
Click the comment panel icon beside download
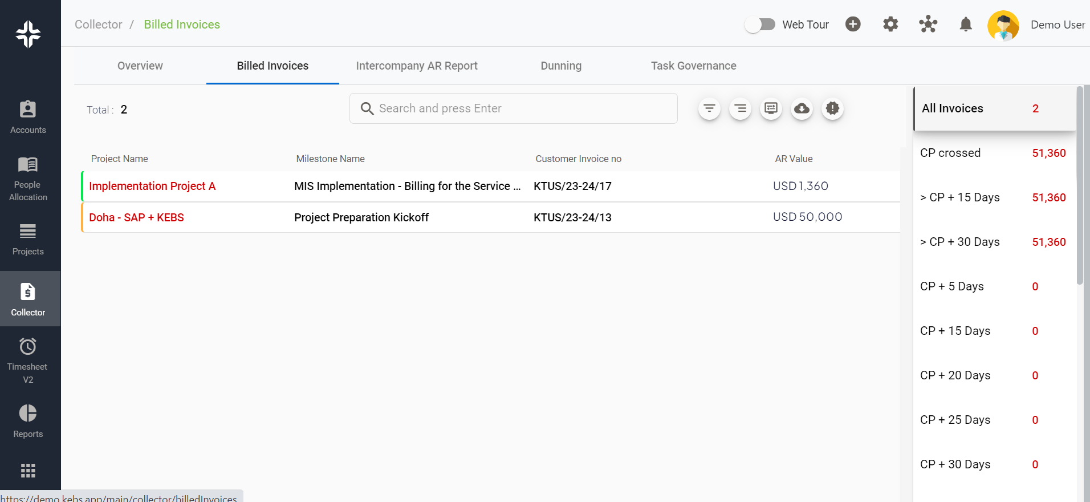tap(771, 108)
